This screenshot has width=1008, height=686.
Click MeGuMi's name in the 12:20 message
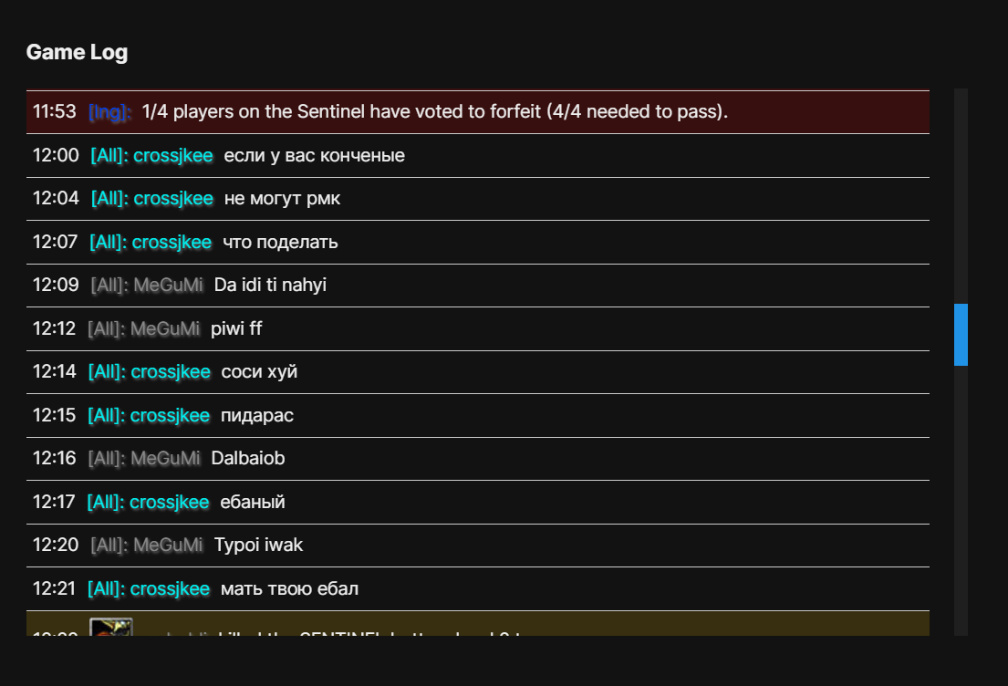(x=169, y=546)
